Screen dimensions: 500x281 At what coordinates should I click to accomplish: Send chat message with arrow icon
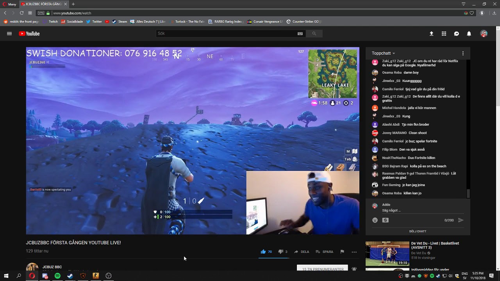[x=461, y=220]
